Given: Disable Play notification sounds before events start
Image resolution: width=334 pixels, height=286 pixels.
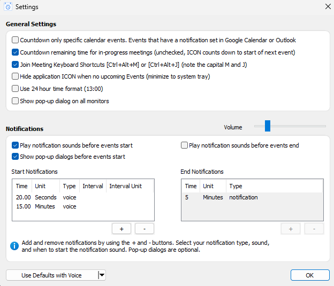Looking at the screenshot, I should pos(15,145).
